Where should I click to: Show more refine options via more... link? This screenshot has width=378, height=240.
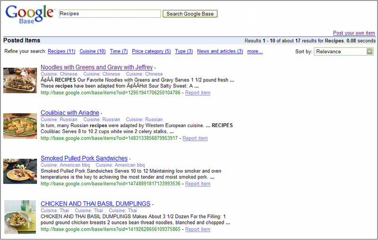pyautogui.click(x=255, y=51)
